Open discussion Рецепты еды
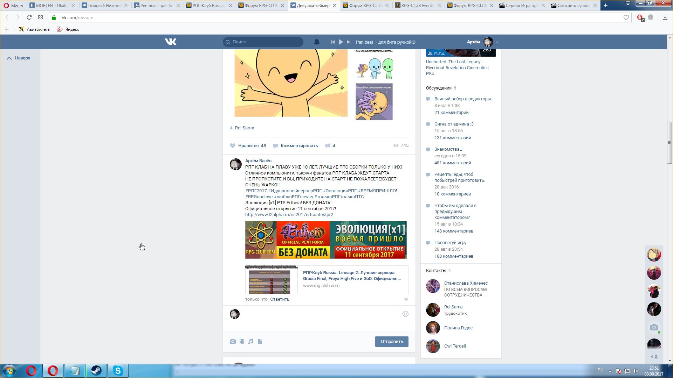The image size is (673, 378). pyautogui.click(x=460, y=177)
